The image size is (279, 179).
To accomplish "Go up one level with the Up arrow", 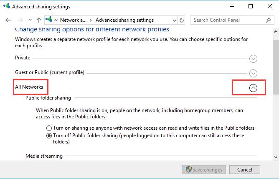I will [39, 20].
